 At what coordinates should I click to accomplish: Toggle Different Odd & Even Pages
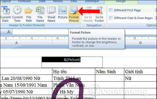tap(111, 18)
